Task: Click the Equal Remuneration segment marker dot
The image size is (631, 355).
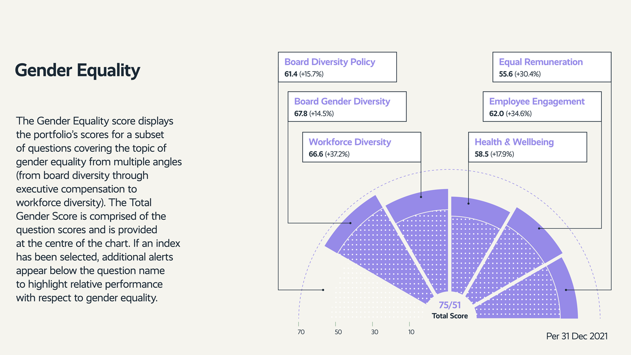Action: 566,290
